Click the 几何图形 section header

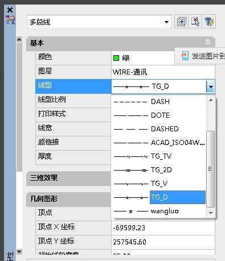(68, 199)
